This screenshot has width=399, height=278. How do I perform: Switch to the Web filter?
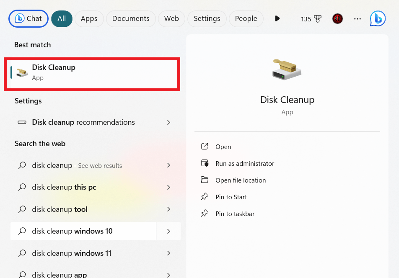pos(171,18)
